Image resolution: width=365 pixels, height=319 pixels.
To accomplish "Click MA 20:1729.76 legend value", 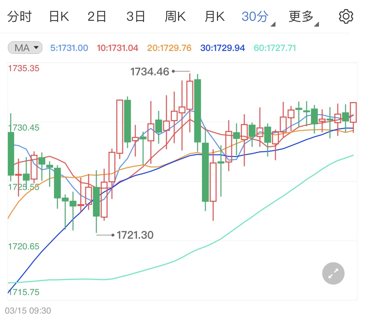I will (169, 48).
